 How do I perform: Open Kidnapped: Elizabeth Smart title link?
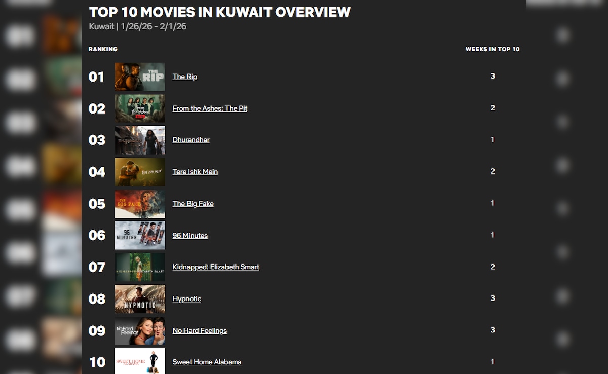tap(216, 267)
